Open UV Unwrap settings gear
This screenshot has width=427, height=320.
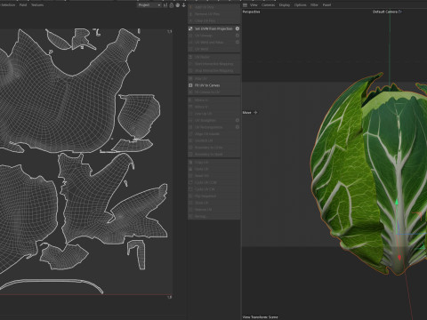click(x=238, y=36)
